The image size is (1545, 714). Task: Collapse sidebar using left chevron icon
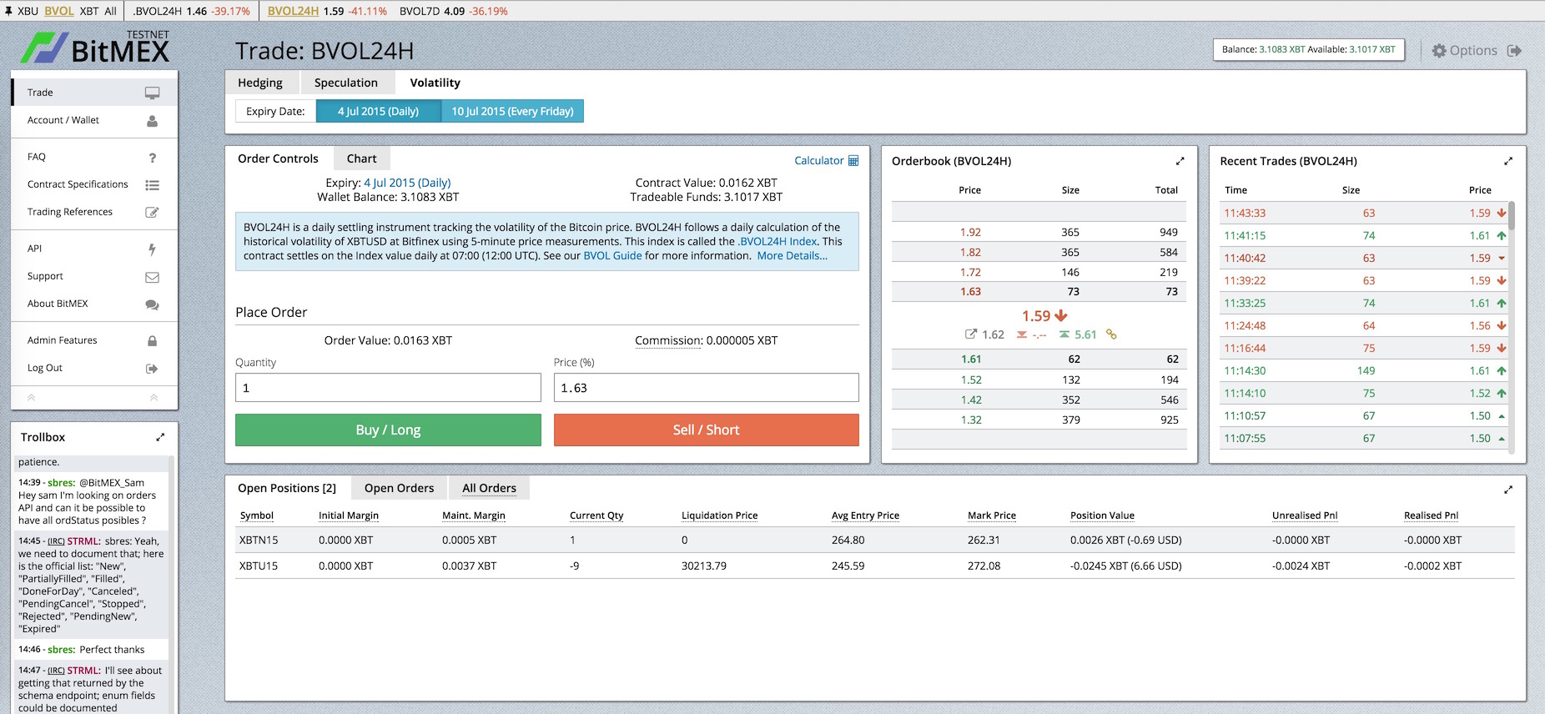(x=31, y=398)
